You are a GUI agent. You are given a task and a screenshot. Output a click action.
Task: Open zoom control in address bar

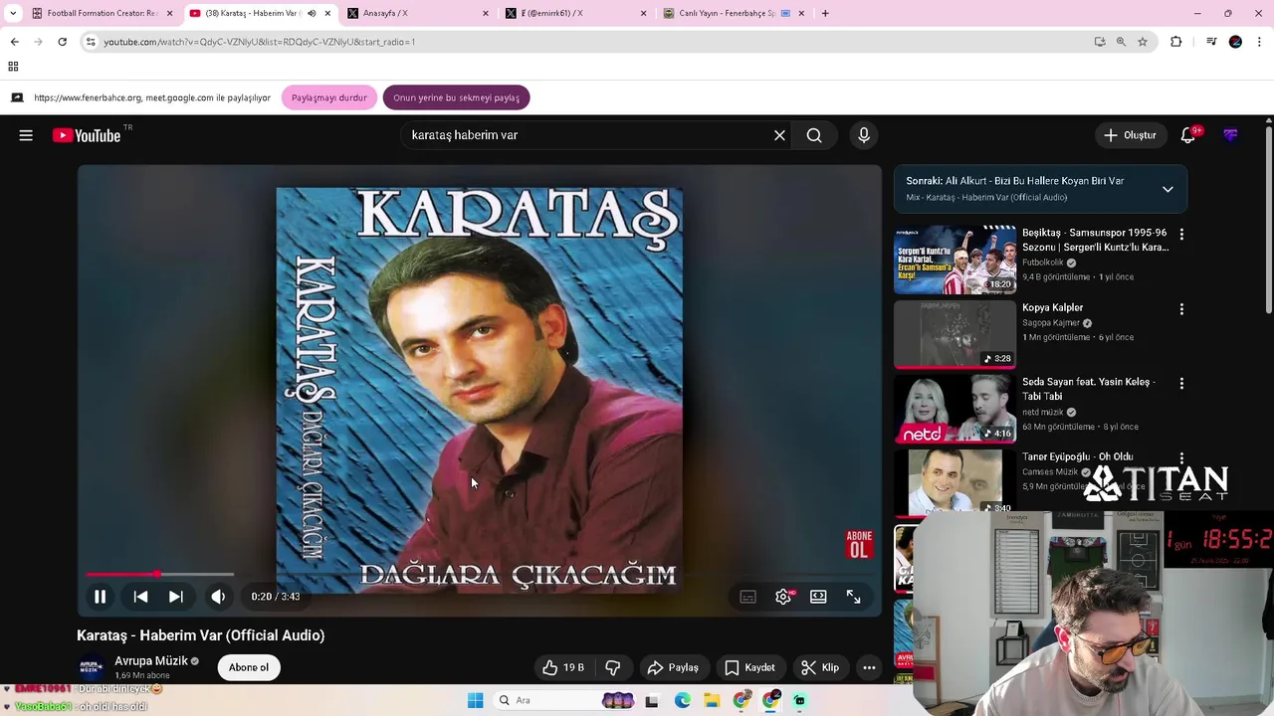pos(1121,42)
